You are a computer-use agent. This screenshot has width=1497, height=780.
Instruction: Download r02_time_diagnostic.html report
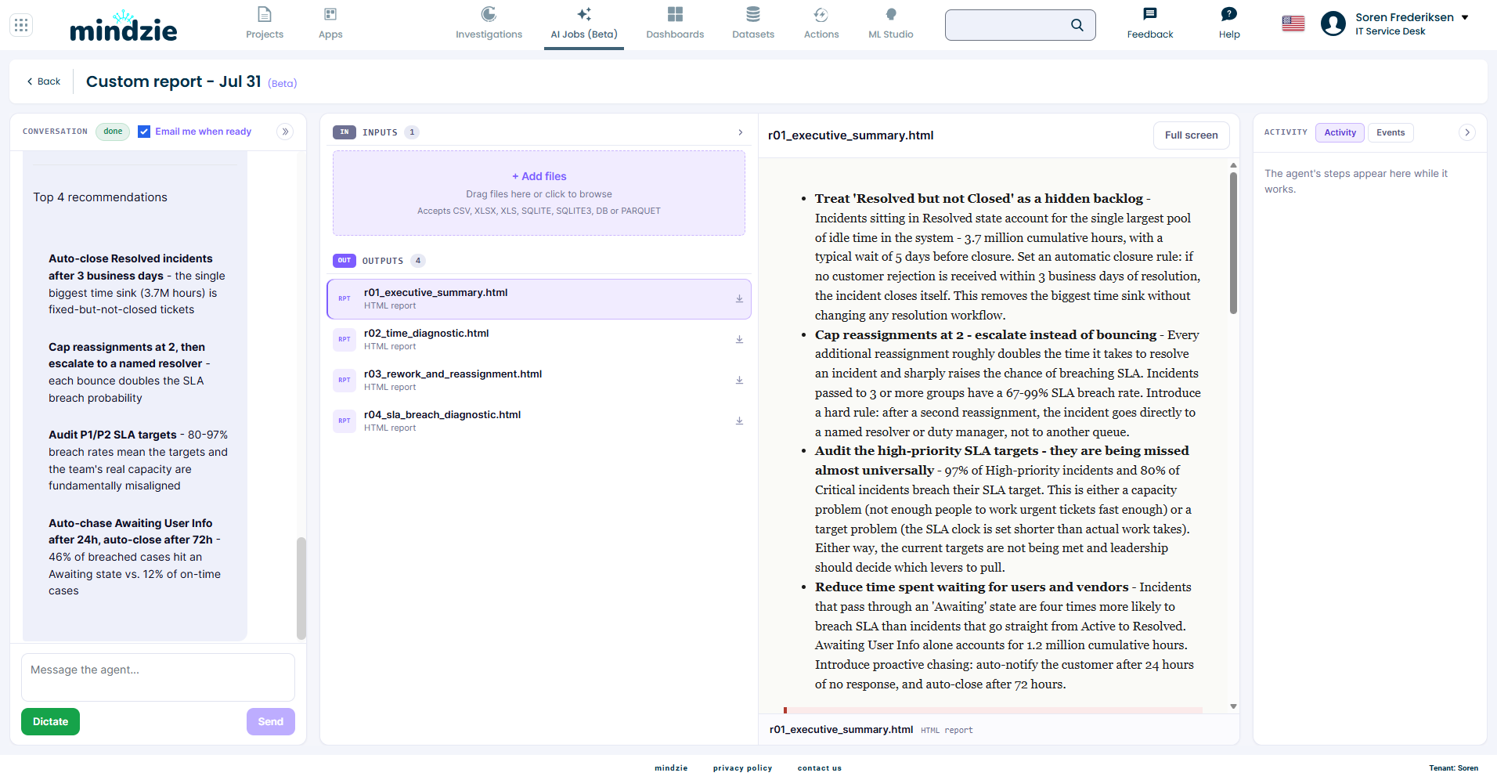tap(739, 340)
